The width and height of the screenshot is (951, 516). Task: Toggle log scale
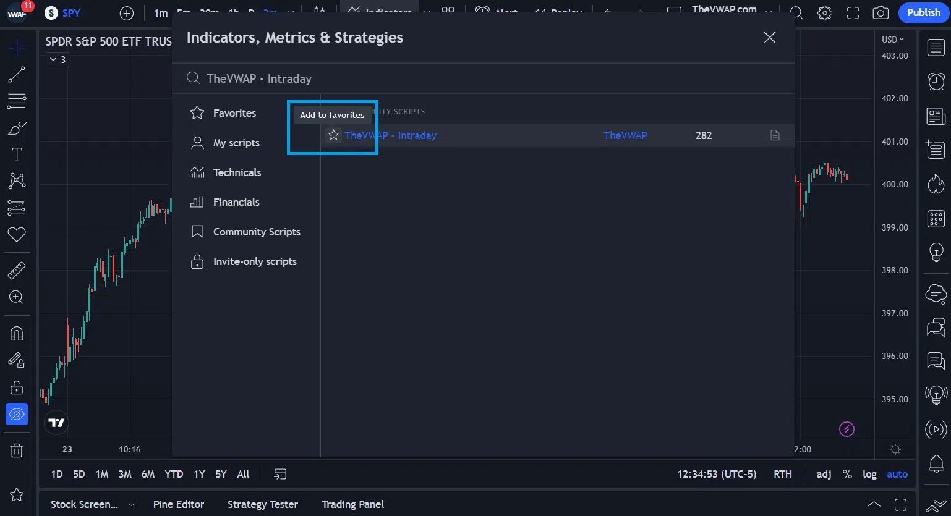coord(869,474)
